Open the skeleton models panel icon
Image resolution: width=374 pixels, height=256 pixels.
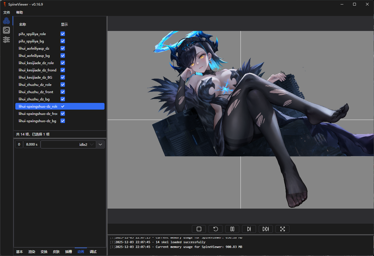click(6, 21)
